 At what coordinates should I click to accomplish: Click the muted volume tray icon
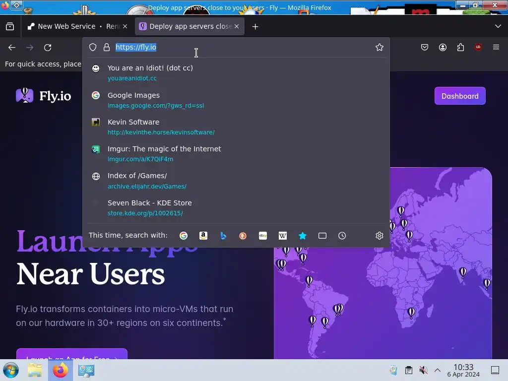424,370
